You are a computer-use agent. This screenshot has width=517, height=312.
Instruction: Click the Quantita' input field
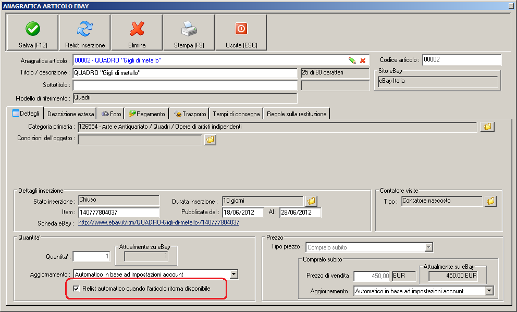[91, 256]
